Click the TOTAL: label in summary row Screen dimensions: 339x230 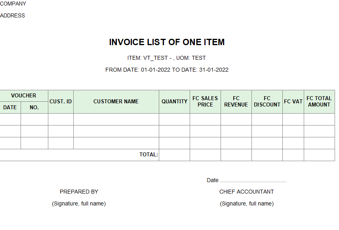[149, 154]
